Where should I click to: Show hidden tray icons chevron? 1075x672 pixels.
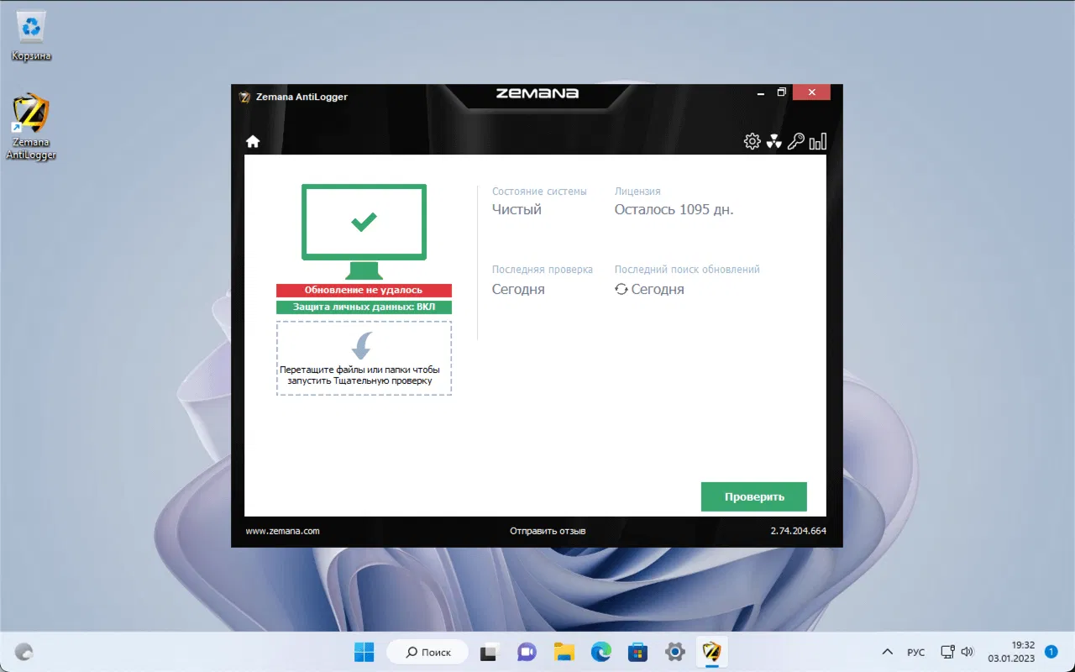pyautogui.click(x=887, y=652)
